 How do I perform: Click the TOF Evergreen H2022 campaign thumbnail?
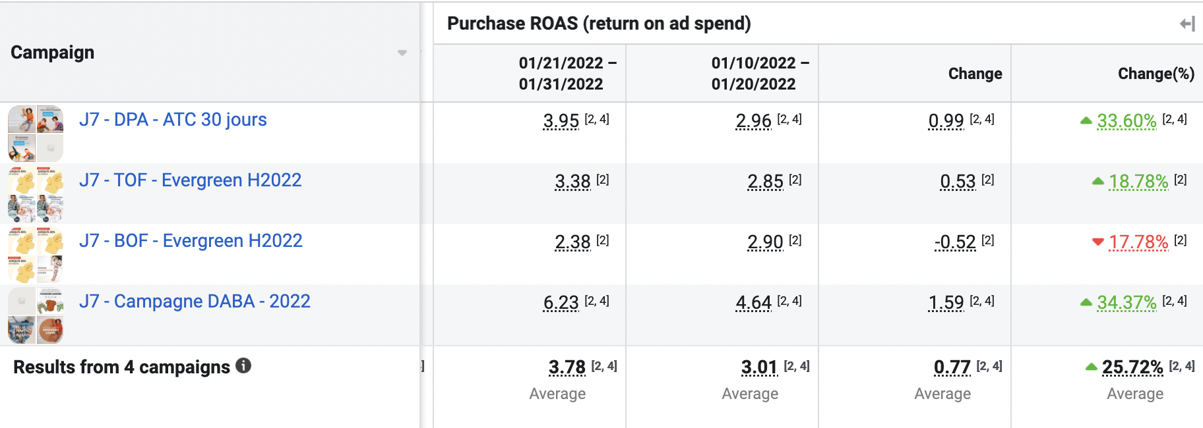tap(36, 194)
